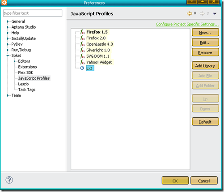The height and width of the screenshot is (192, 224).
Task: Expand the Editors subnode arrow
Action: pos(15,61)
